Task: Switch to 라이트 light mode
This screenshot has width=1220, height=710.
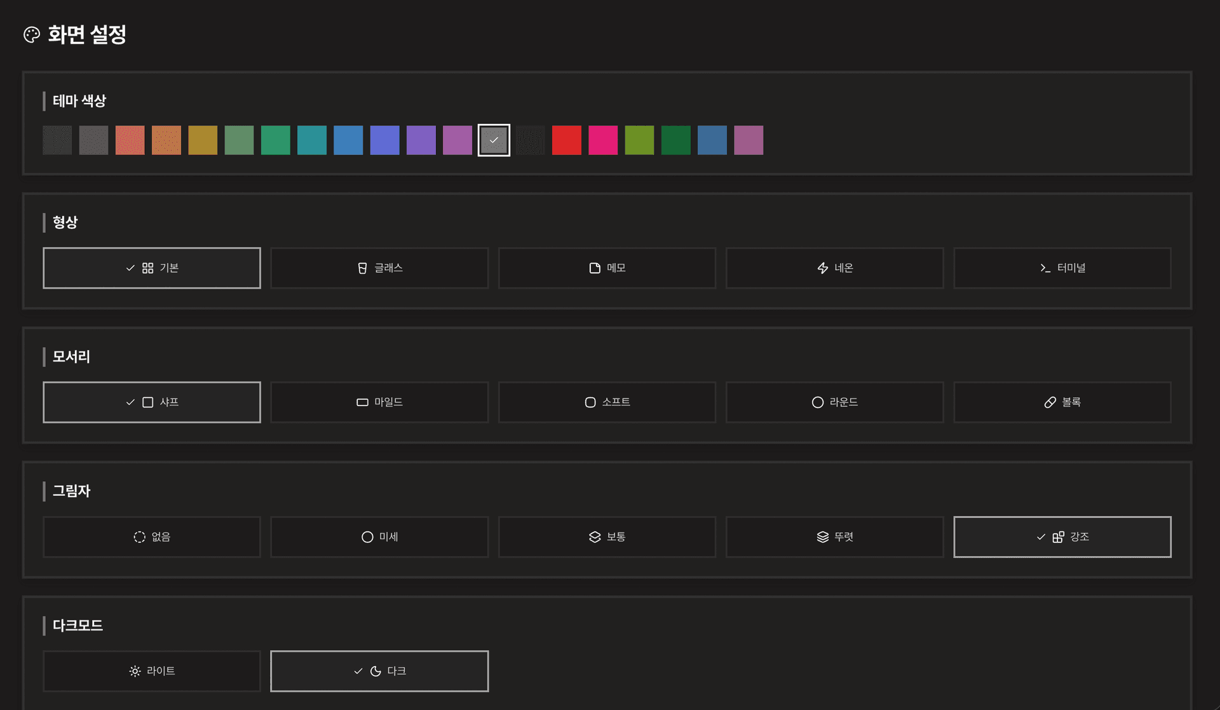Action: (x=151, y=671)
